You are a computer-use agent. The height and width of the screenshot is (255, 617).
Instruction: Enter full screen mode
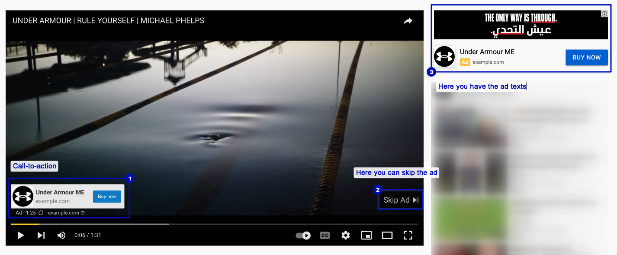click(x=408, y=236)
